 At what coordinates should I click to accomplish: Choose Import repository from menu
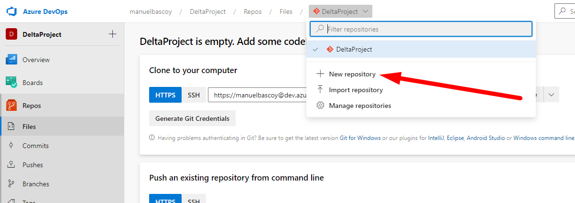(356, 90)
